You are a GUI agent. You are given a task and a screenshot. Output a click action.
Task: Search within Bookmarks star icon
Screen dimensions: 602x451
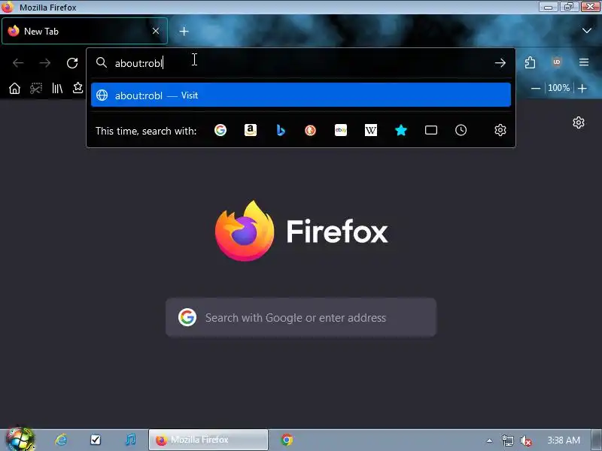click(x=401, y=130)
